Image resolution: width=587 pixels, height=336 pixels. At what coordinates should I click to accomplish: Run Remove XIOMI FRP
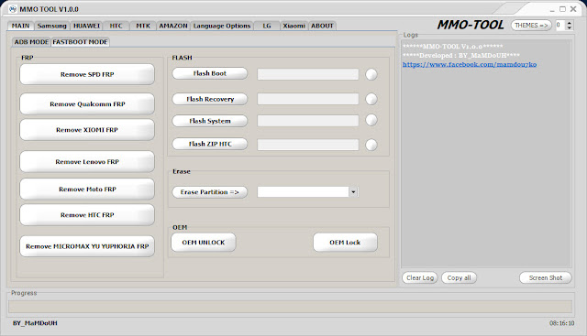(87, 130)
